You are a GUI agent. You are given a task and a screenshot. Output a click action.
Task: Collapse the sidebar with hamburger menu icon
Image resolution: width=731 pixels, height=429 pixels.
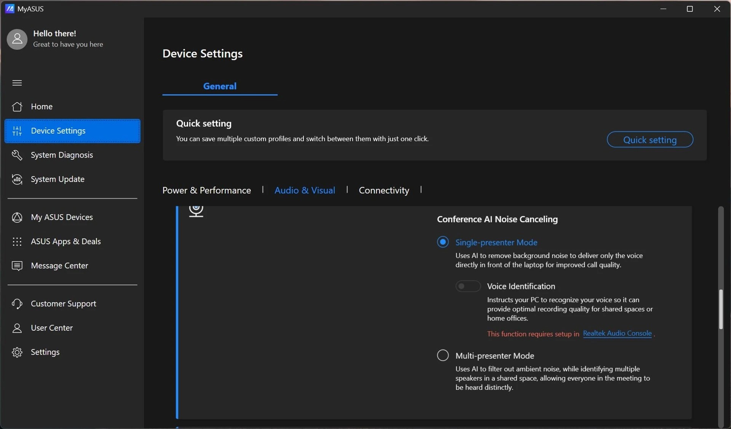tap(17, 83)
